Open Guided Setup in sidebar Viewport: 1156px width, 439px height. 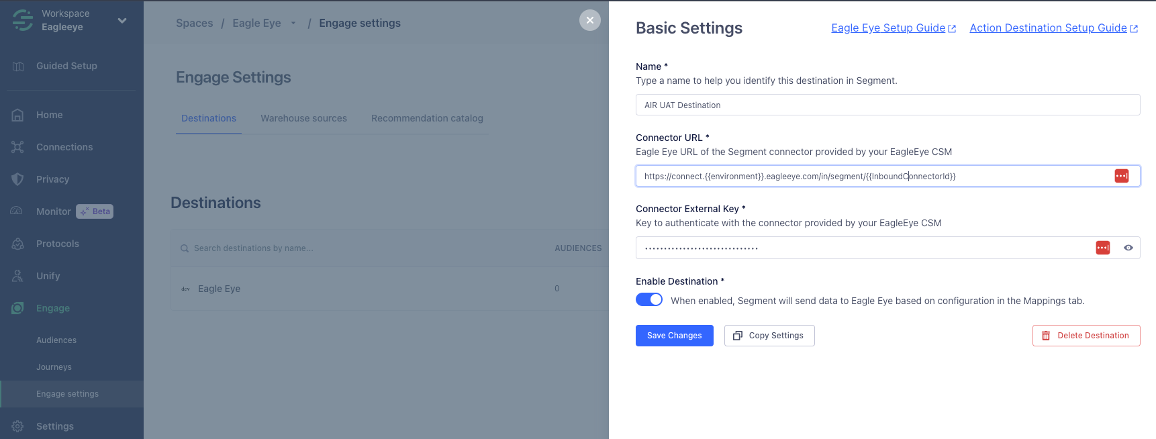pos(66,66)
